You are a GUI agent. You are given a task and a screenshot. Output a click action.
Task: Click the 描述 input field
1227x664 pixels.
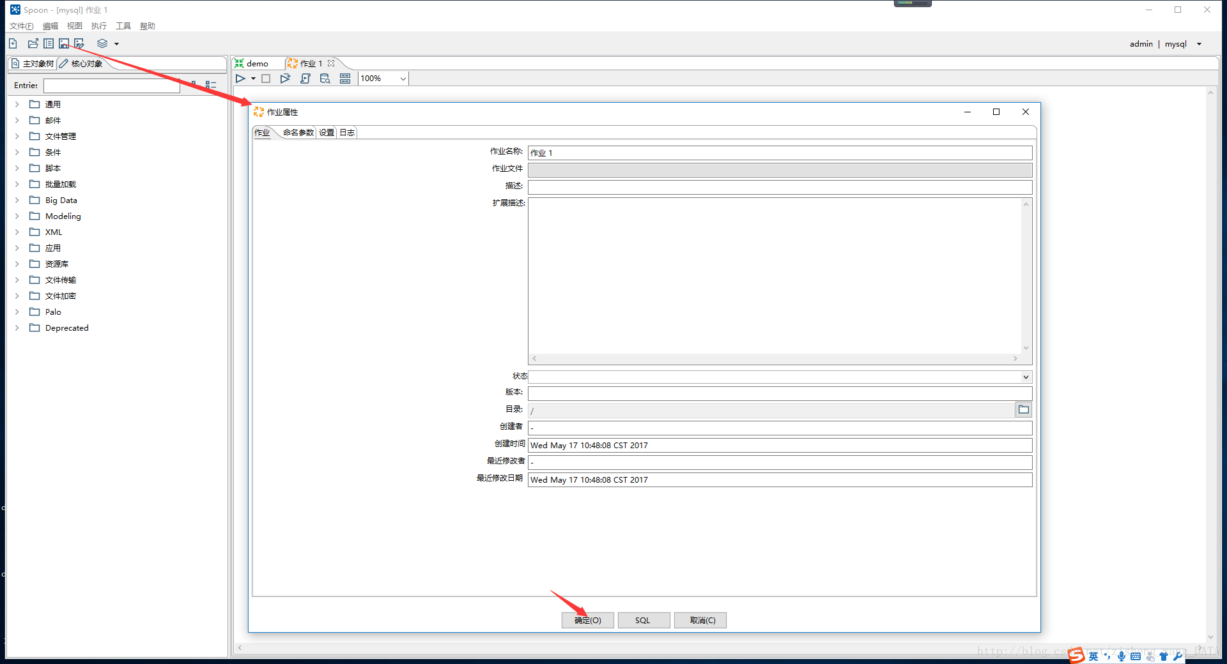[x=780, y=187]
